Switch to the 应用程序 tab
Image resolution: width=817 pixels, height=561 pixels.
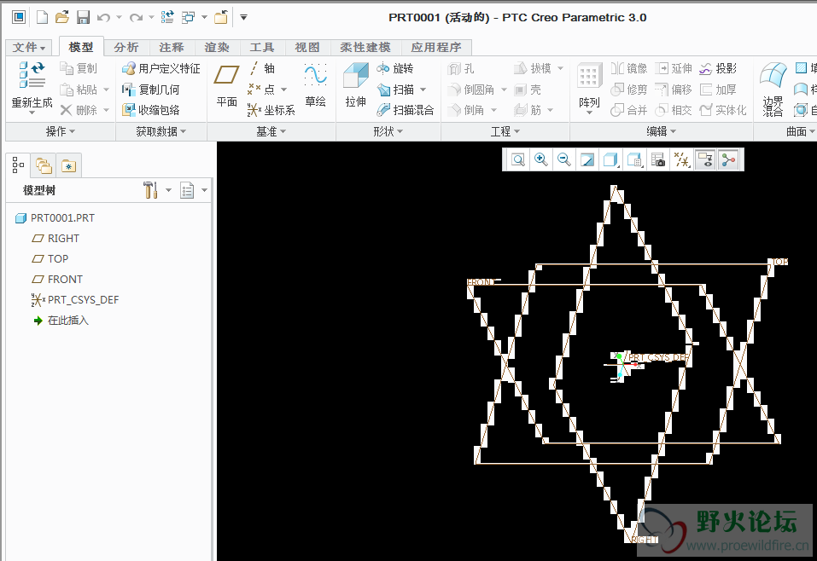pos(436,48)
